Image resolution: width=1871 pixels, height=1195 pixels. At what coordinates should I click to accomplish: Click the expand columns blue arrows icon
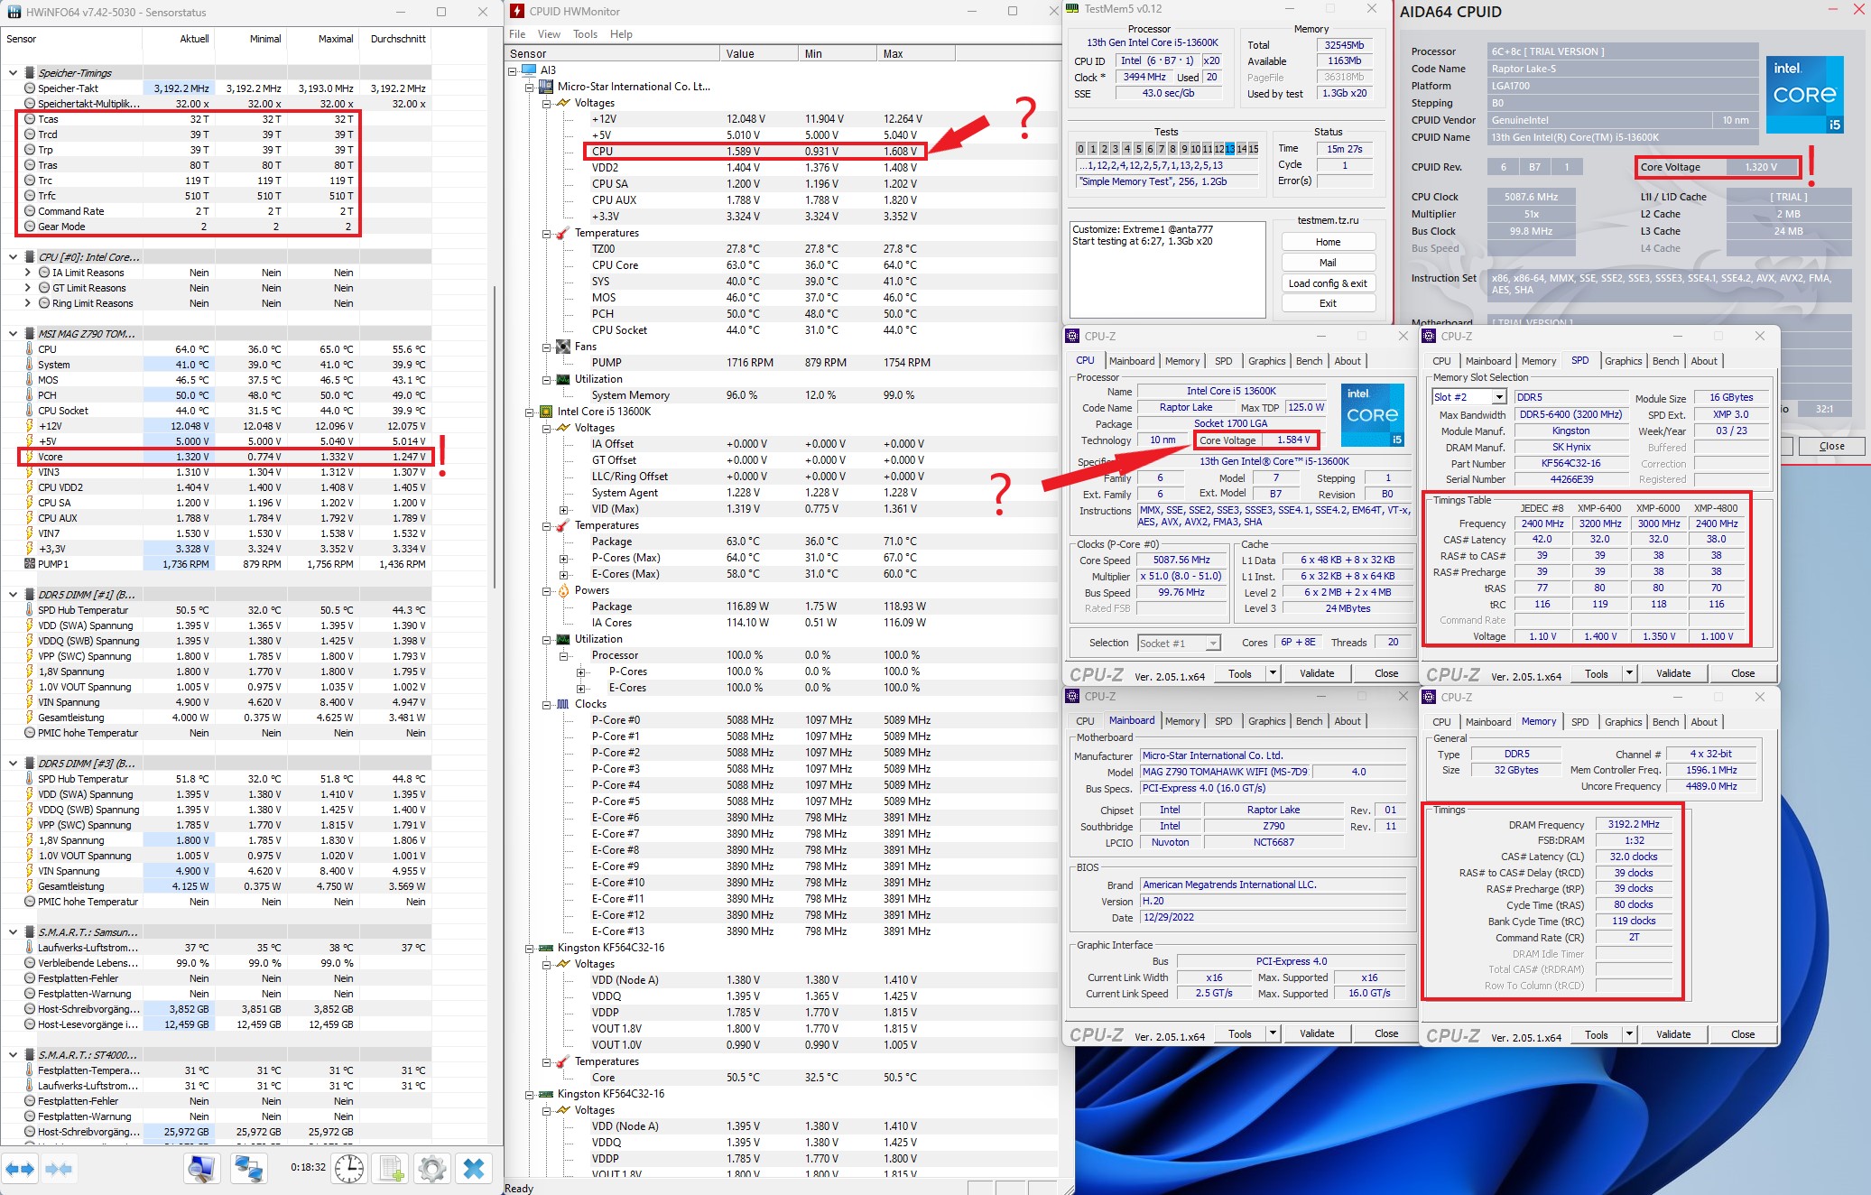(20, 1170)
